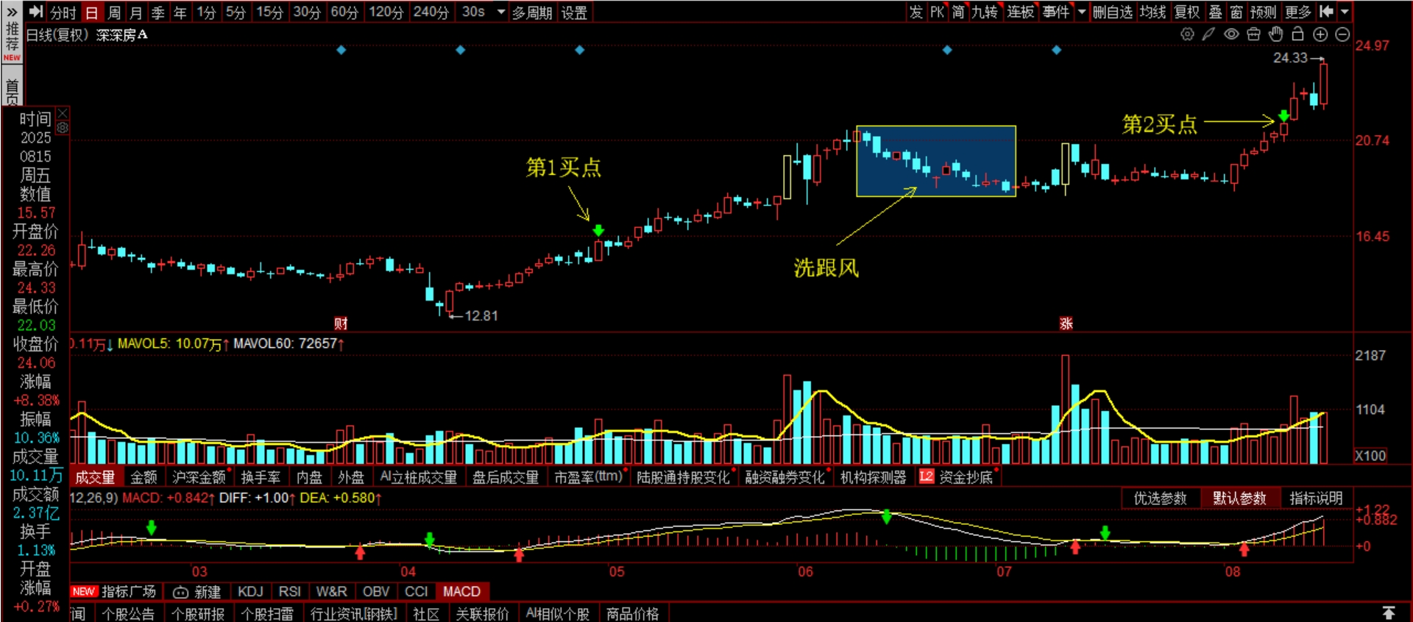The width and height of the screenshot is (1413, 622).
Task: Switch to 120分 period chart
Action: [386, 12]
